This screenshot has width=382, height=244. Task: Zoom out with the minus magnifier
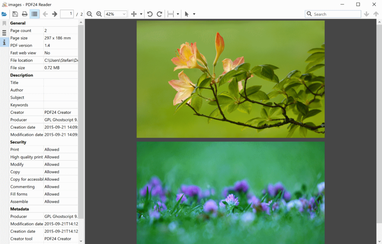point(90,14)
